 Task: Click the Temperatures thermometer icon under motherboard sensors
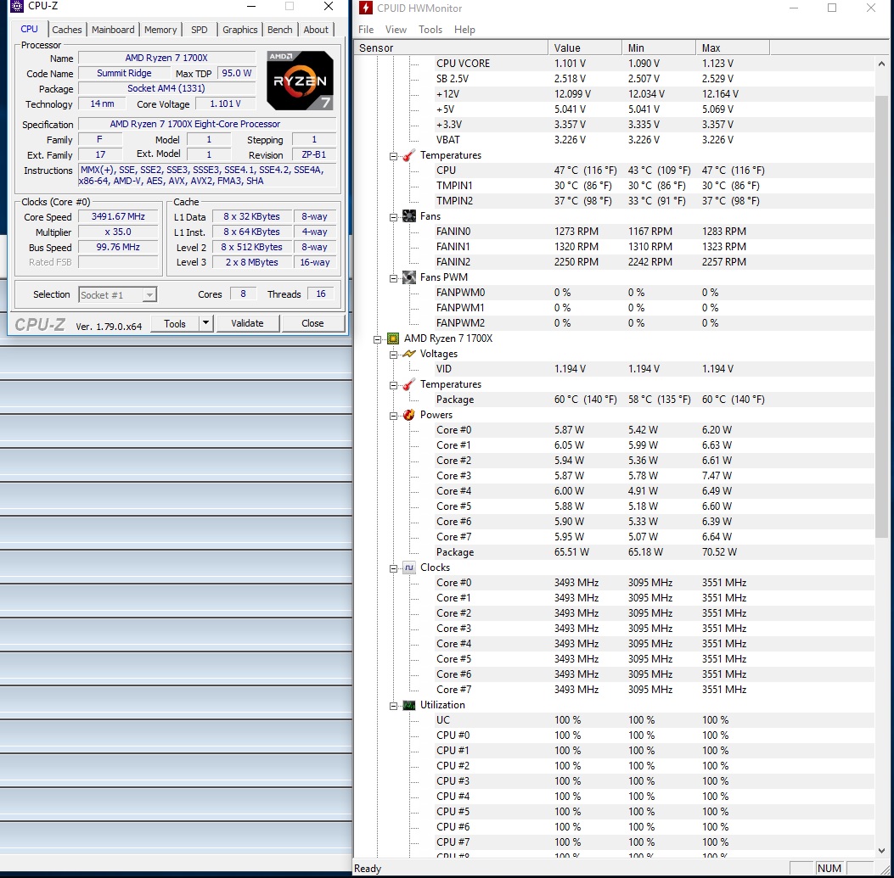point(409,155)
